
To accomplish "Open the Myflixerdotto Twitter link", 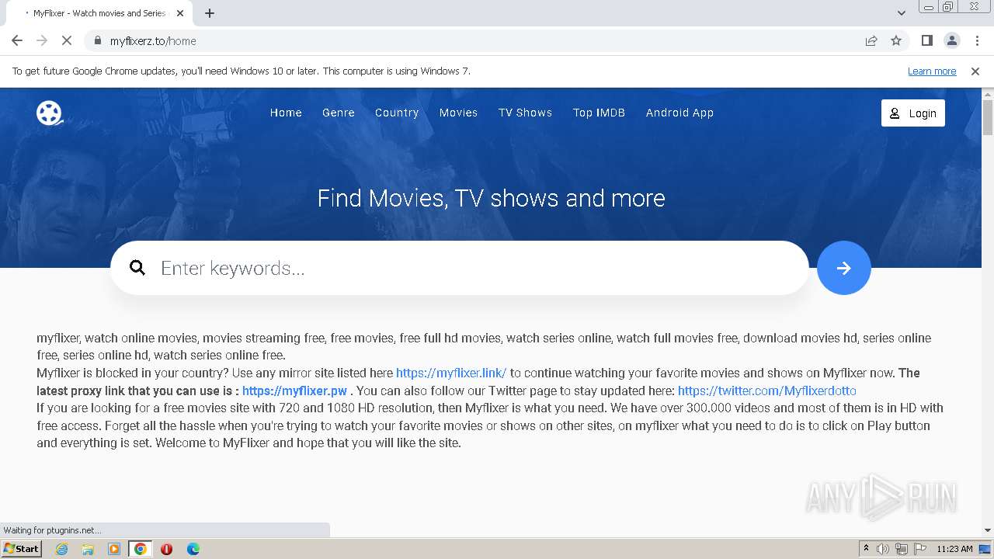I will coord(767,391).
